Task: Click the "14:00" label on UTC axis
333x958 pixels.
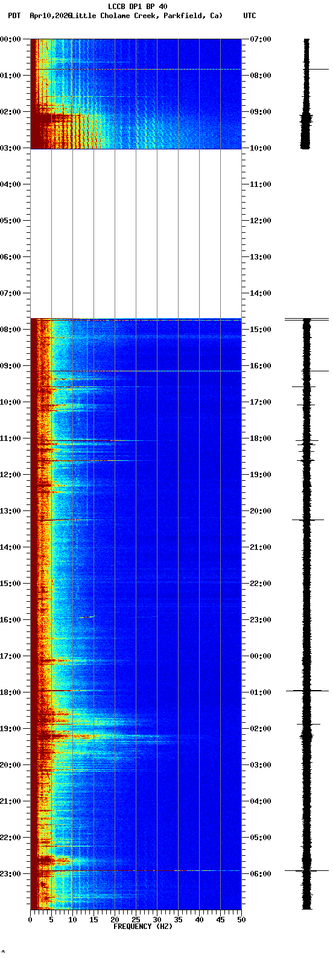Action: 261,293
